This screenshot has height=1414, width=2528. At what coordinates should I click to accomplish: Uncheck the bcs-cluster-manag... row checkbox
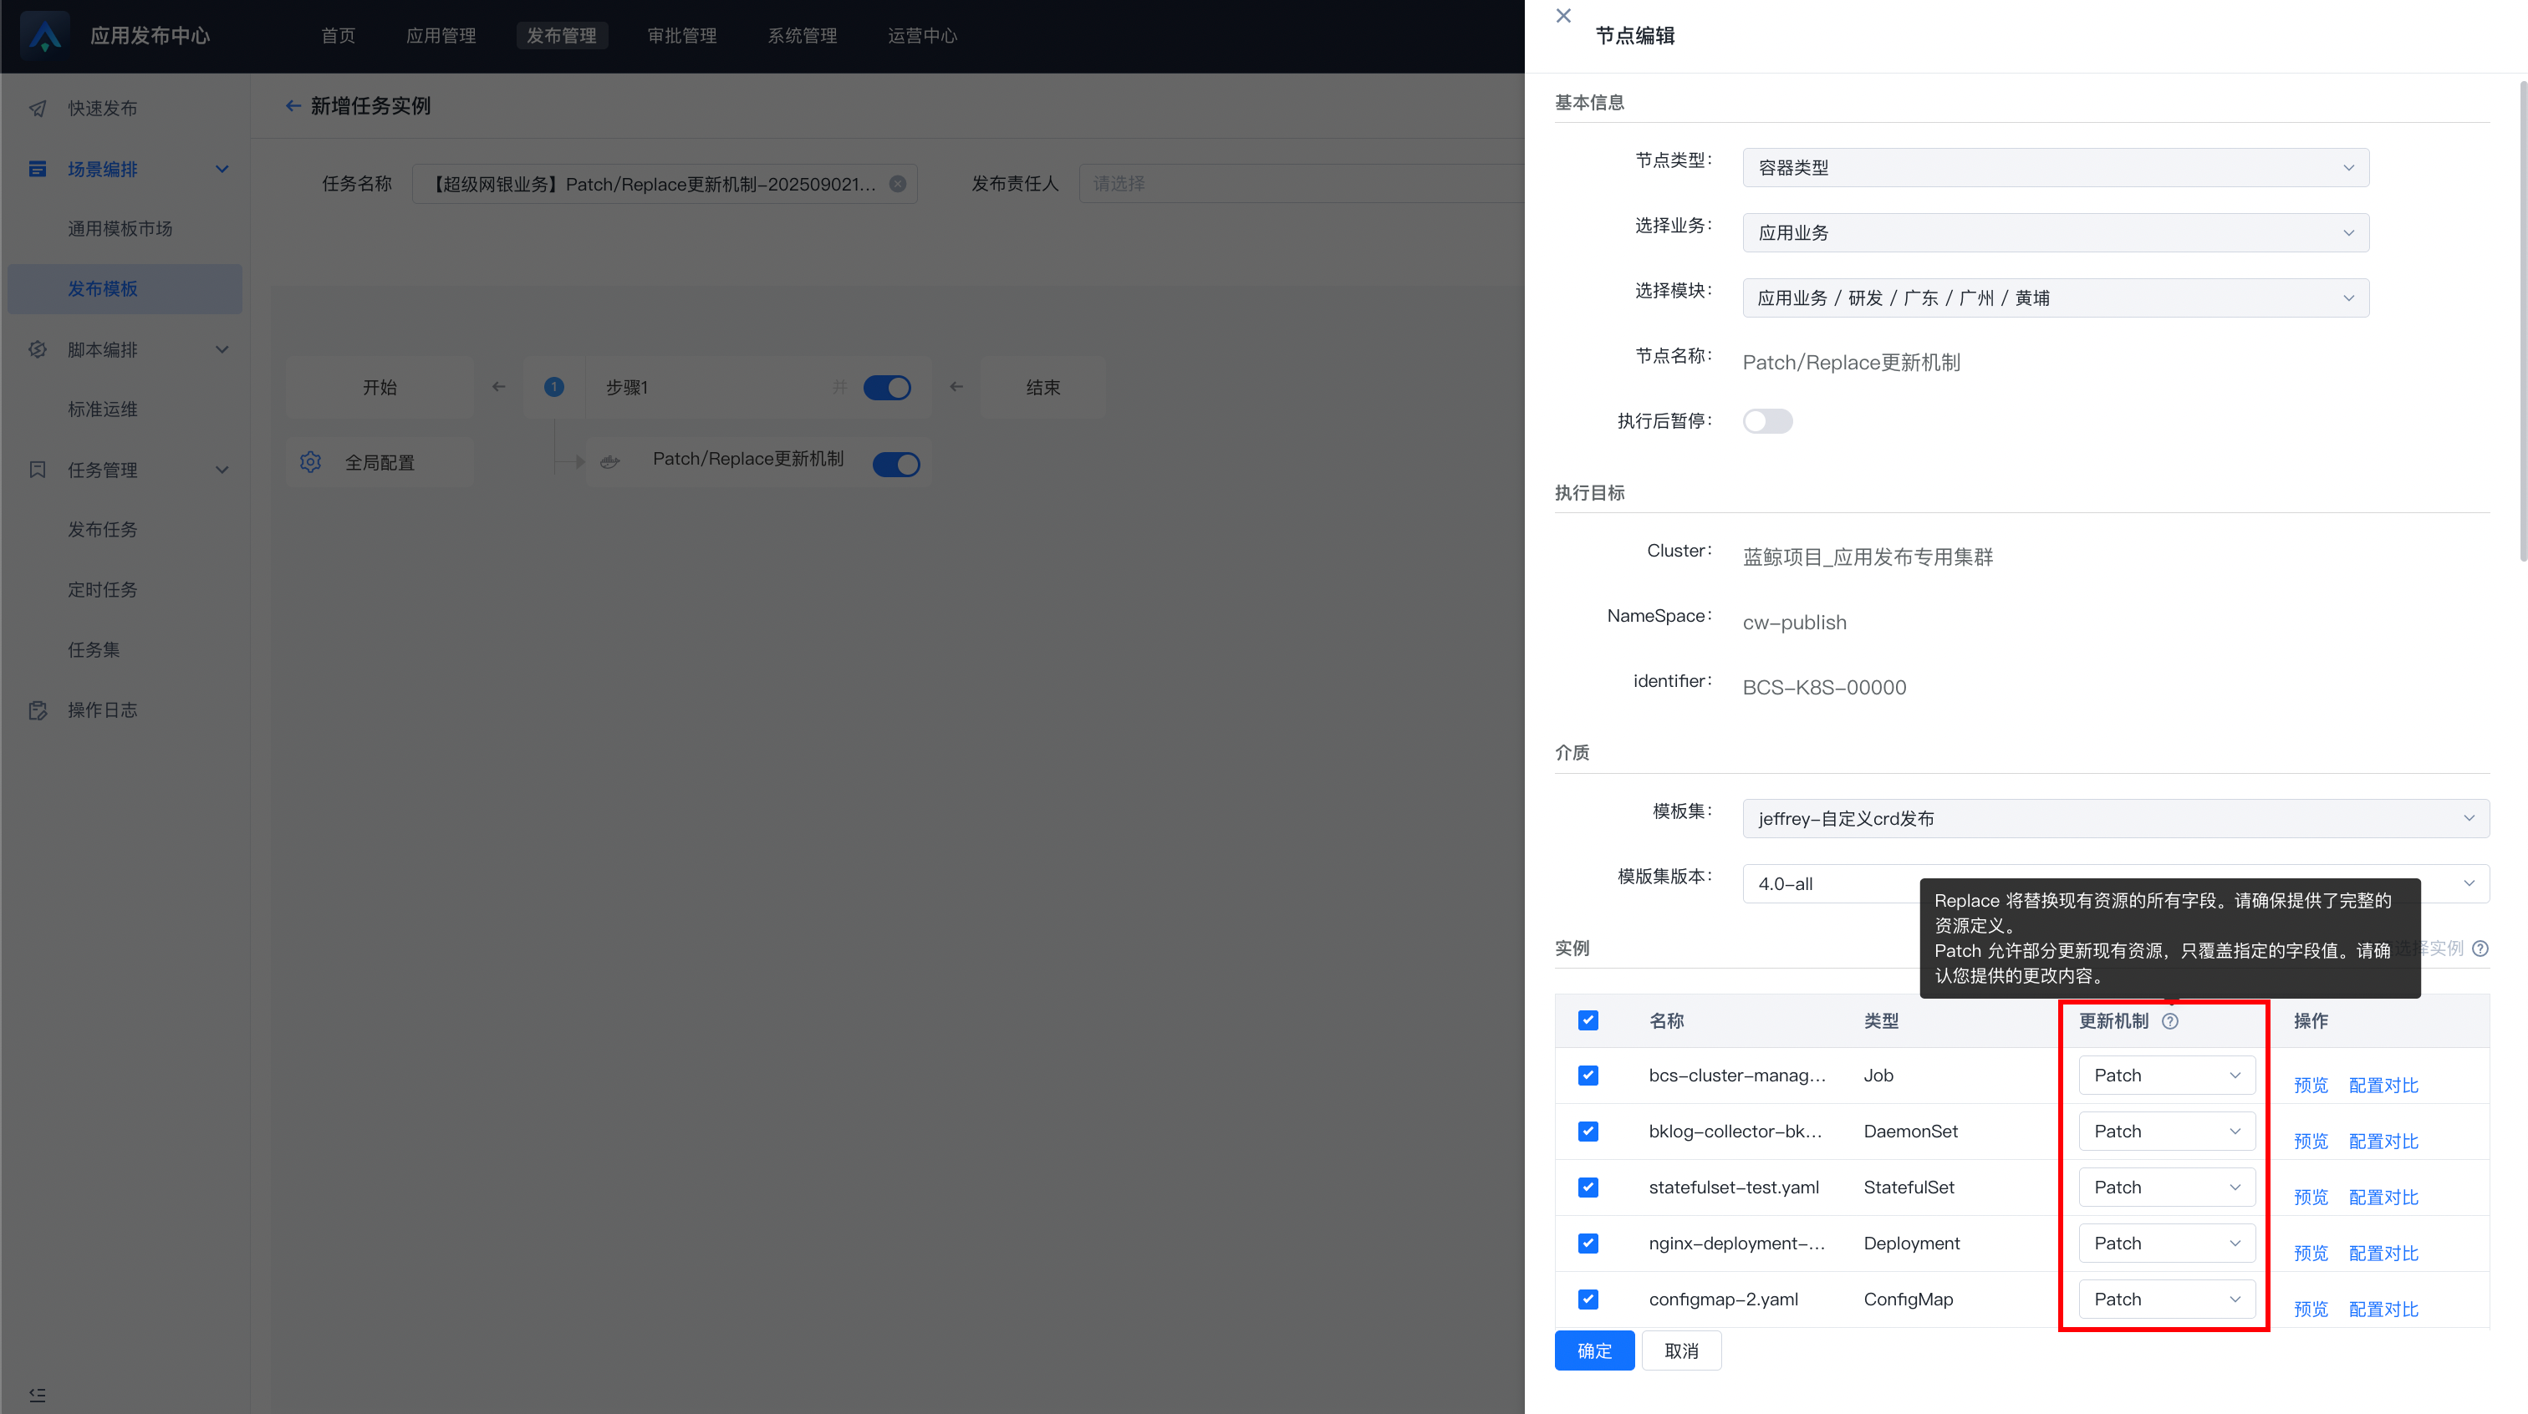[1588, 1076]
